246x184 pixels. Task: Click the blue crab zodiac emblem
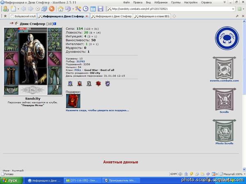tap(227, 38)
